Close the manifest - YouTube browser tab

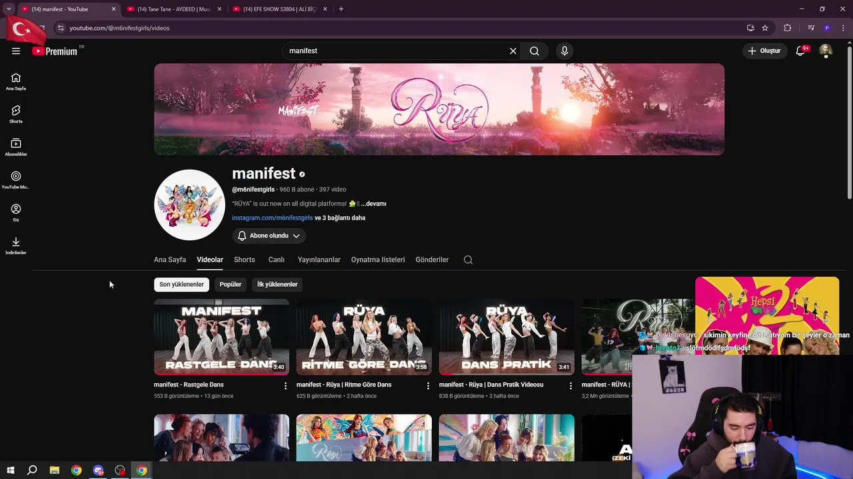113,9
